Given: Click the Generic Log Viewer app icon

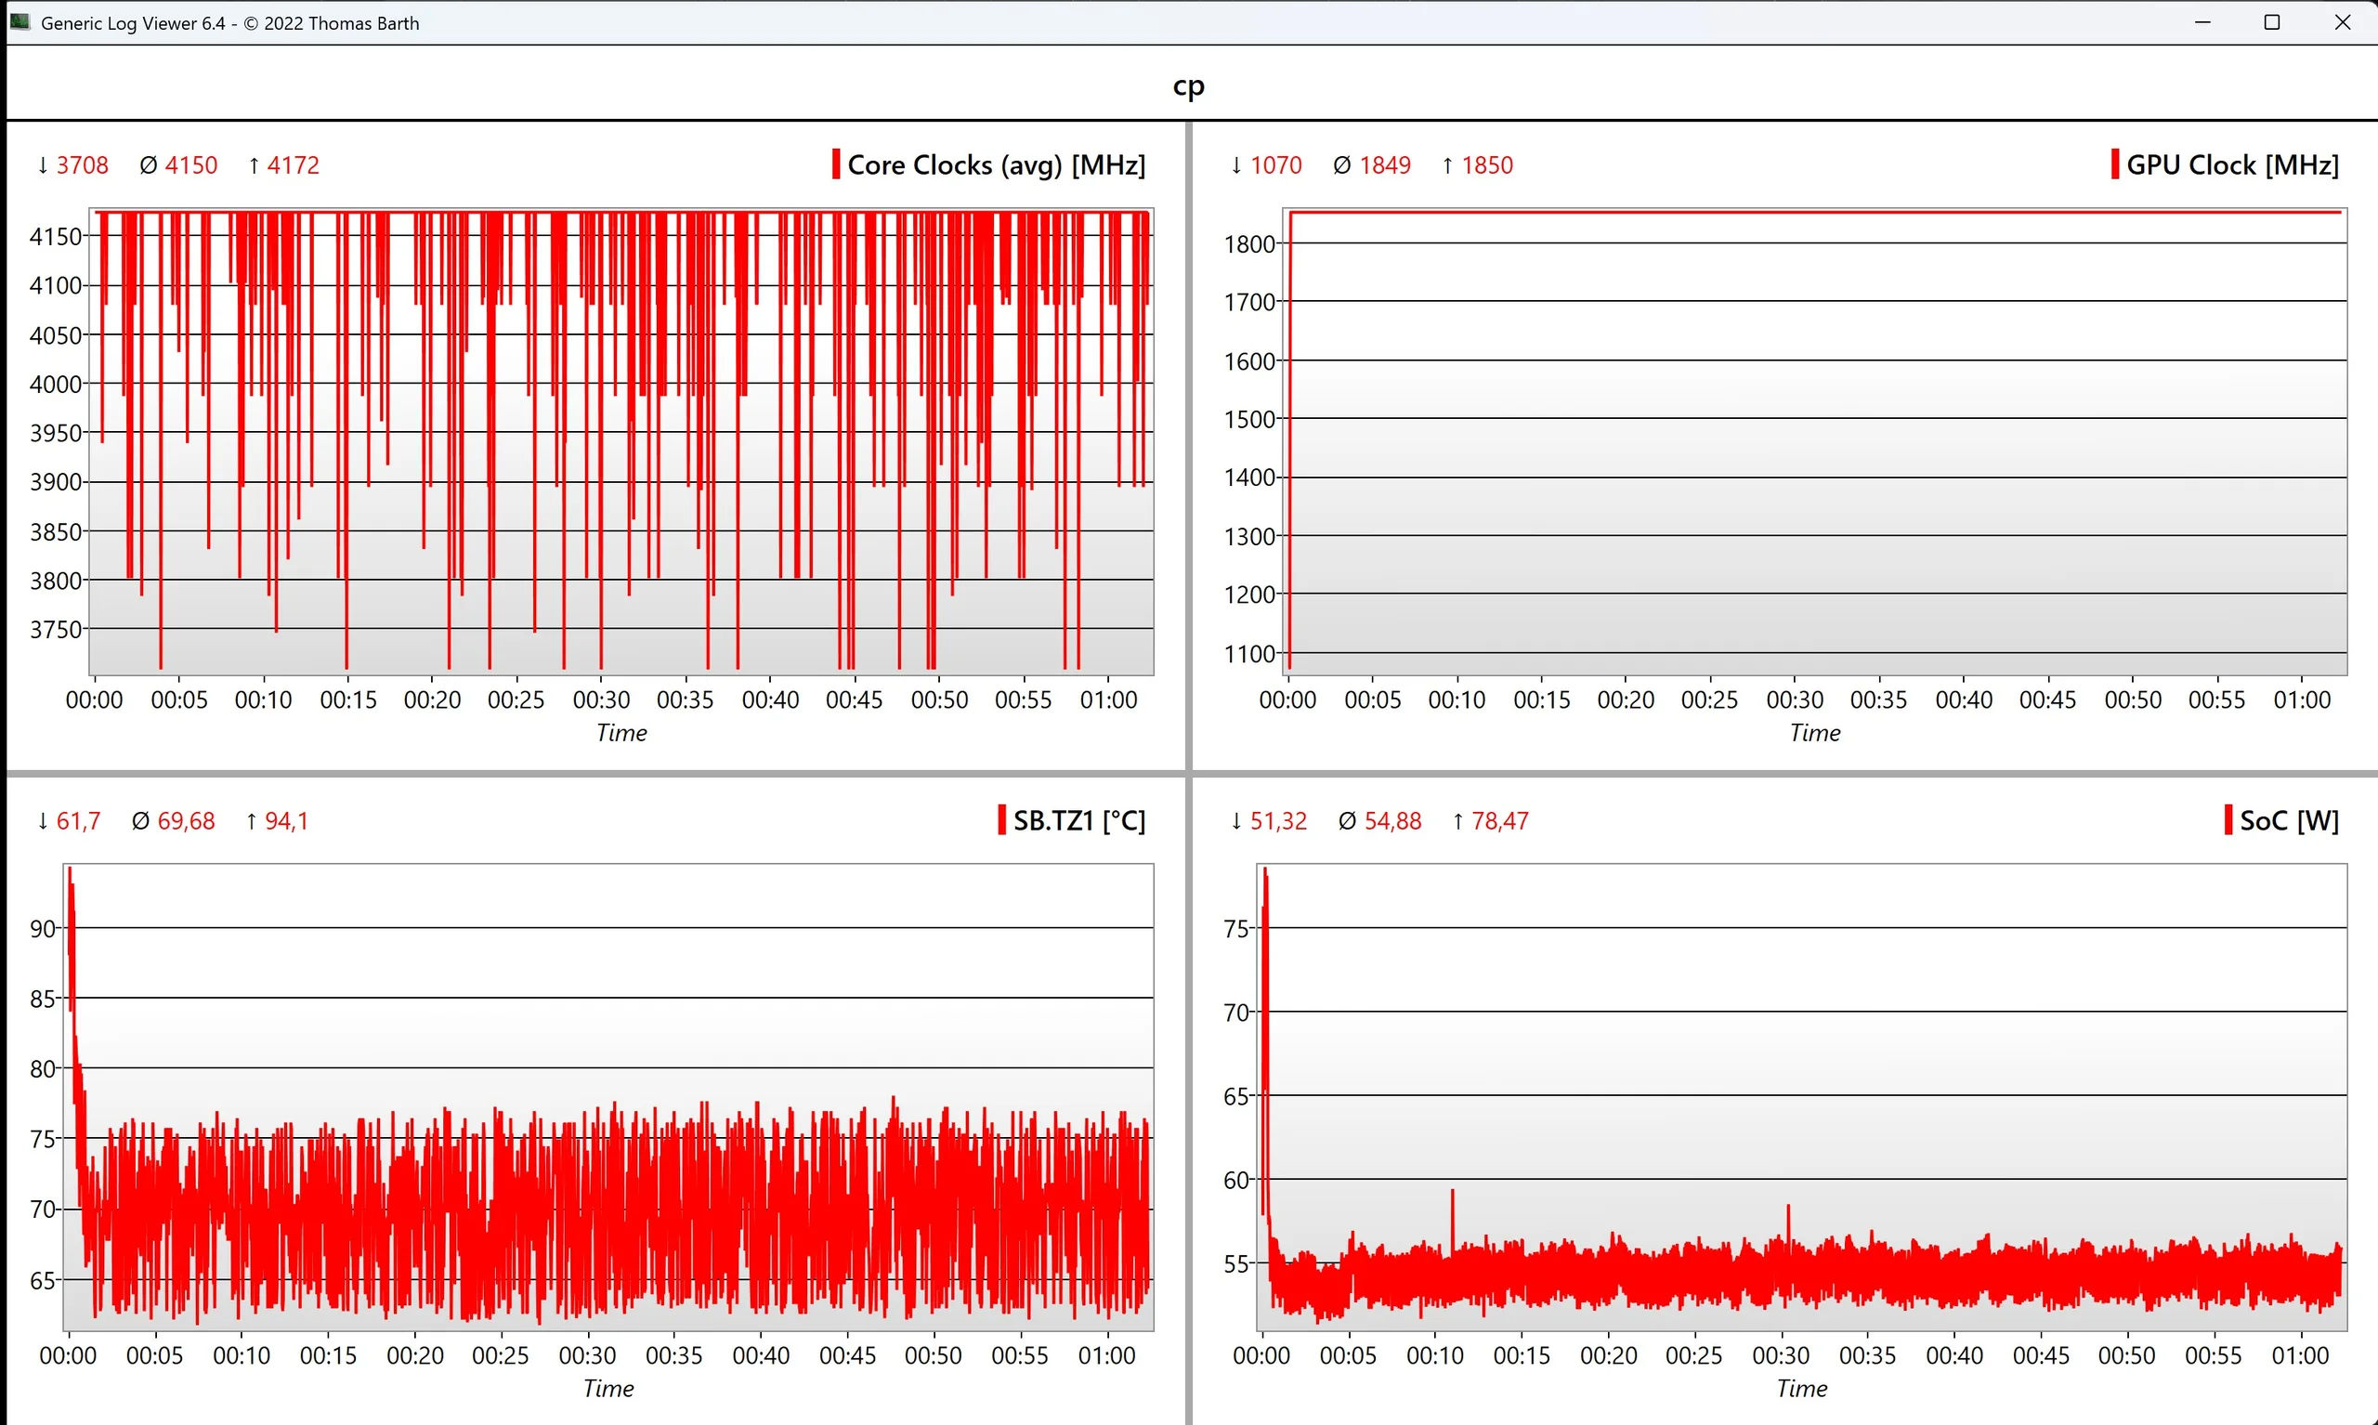Looking at the screenshot, I should (20, 21).
